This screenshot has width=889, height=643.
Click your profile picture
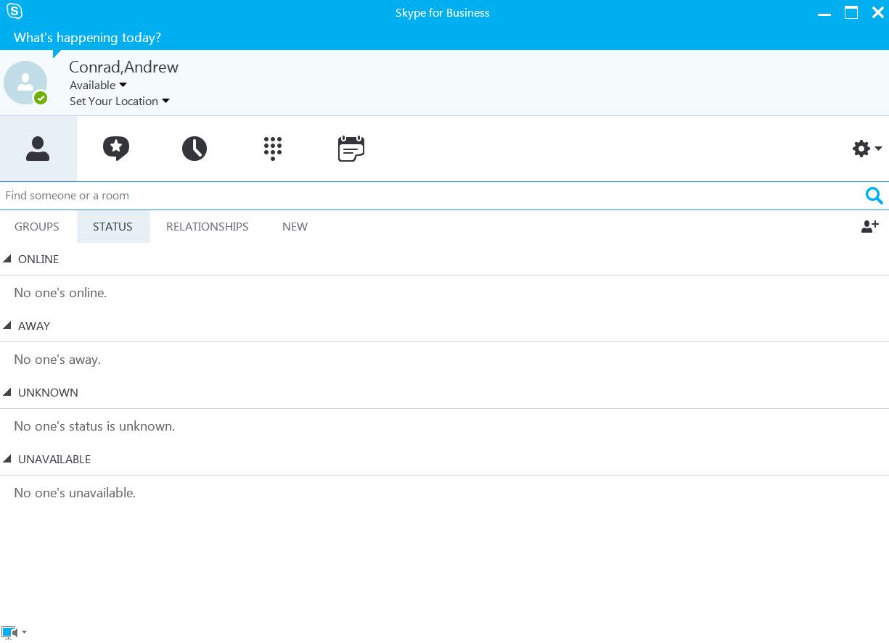[x=25, y=82]
